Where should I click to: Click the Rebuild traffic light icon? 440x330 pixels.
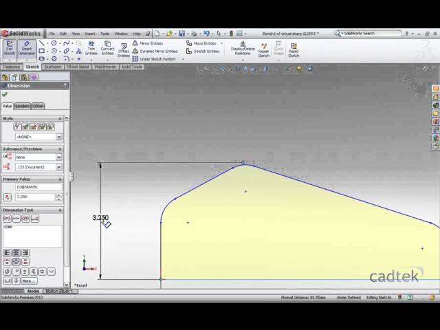pos(231,34)
